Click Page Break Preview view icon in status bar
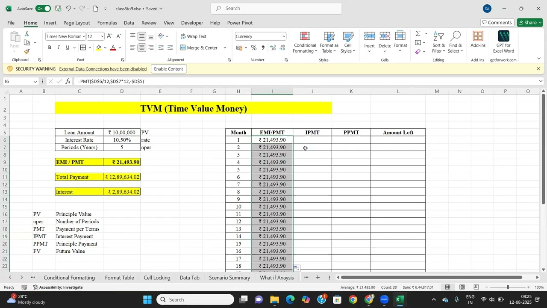 476,287
